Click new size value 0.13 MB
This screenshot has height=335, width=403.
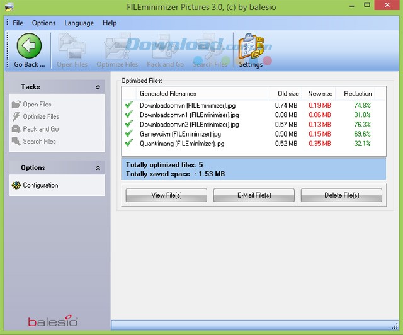pos(320,124)
